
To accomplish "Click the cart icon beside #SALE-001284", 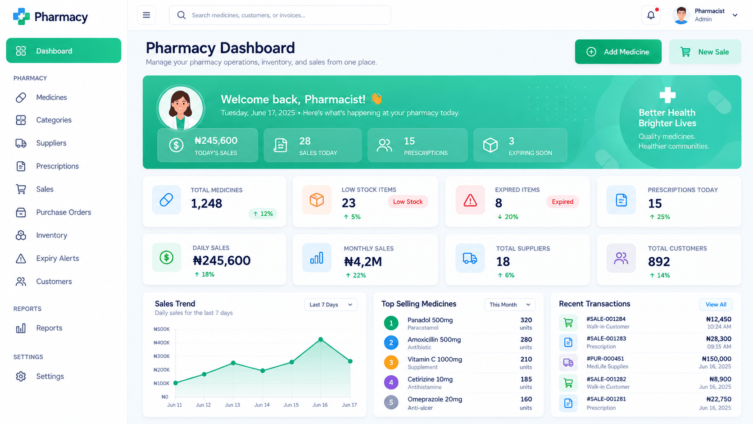I will click(x=568, y=323).
